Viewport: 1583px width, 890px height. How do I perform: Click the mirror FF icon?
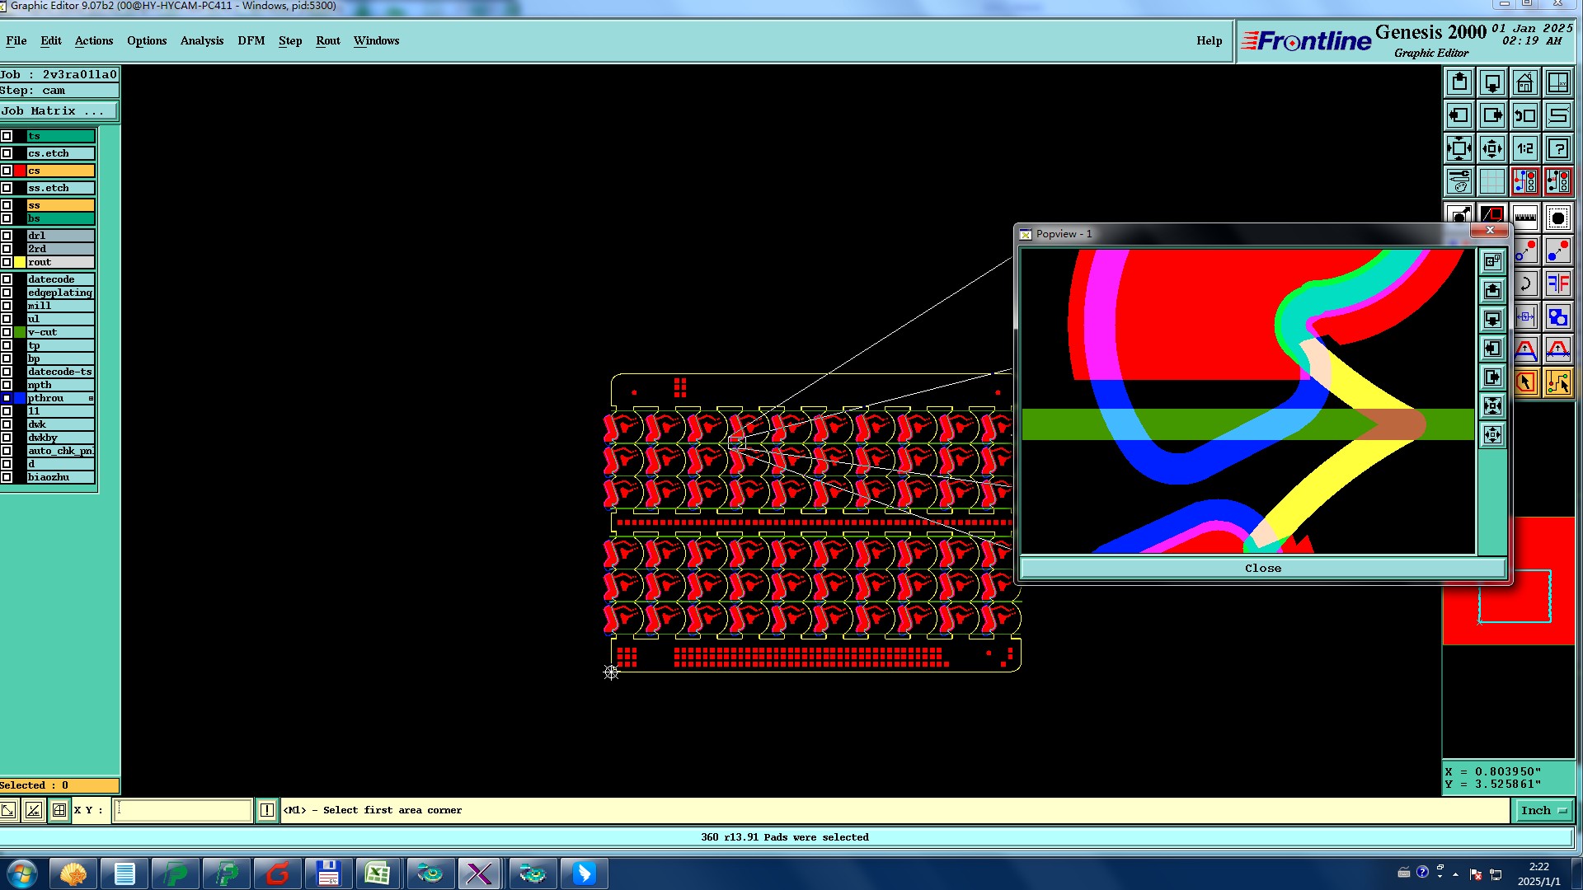pyautogui.click(x=1558, y=284)
